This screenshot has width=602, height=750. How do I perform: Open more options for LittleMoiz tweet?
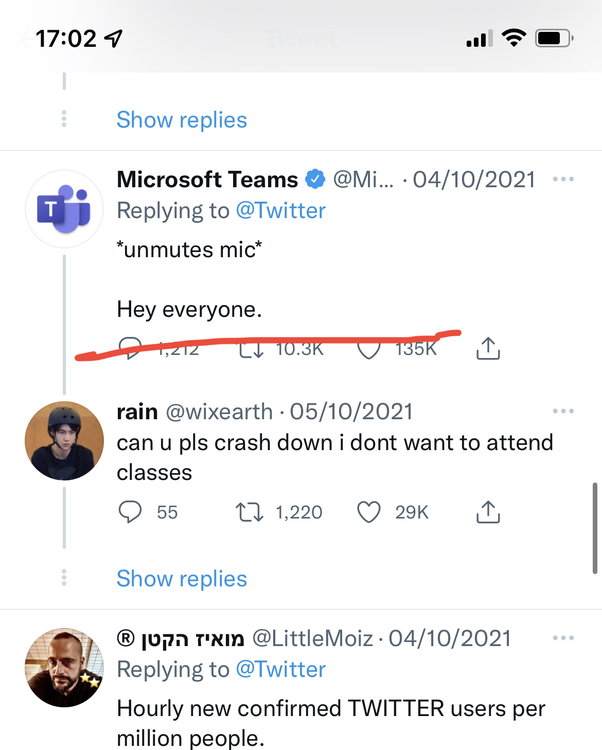pos(563,638)
